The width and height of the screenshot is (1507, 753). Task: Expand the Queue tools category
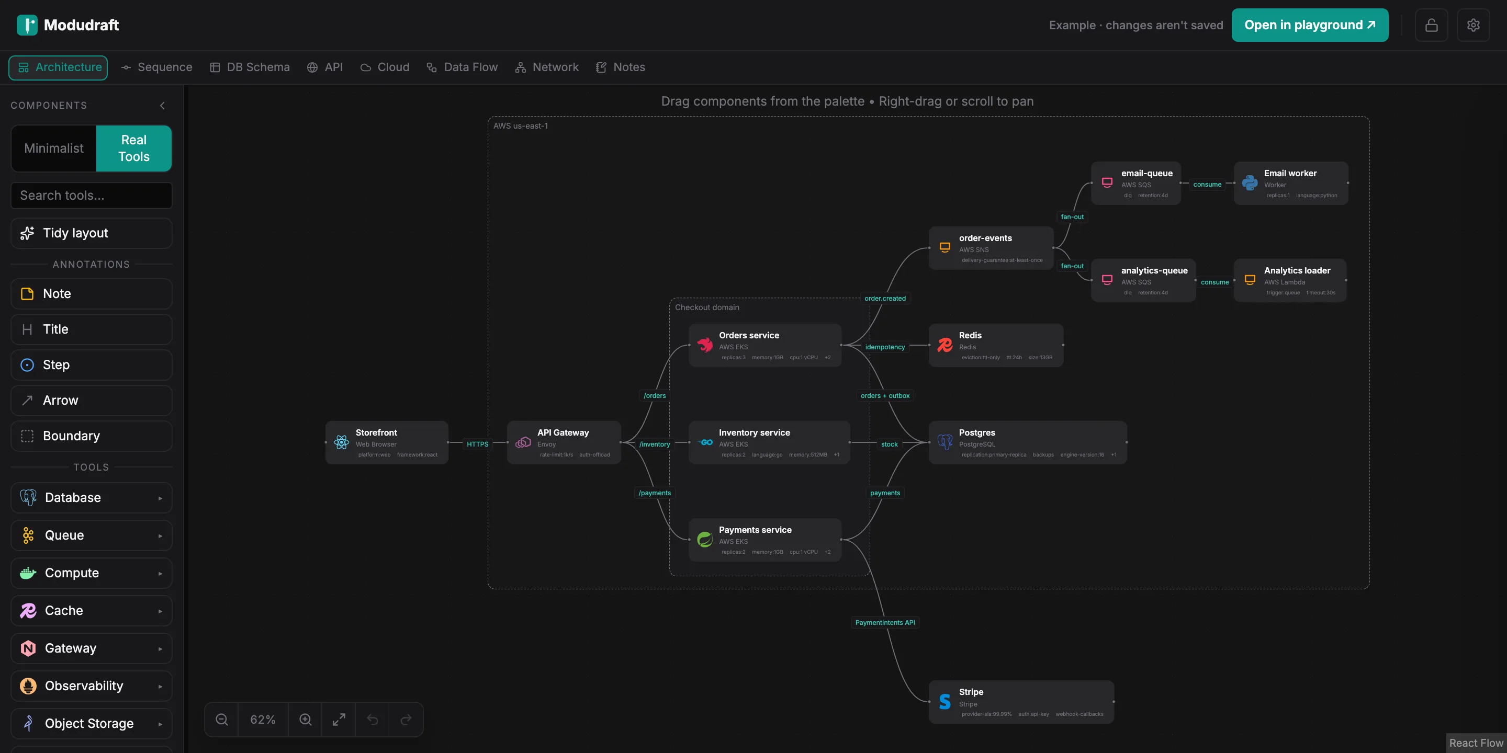(91, 535)
